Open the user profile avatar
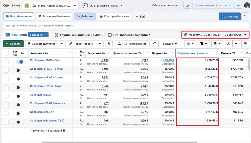251x143 pixels. [x=247, y=5]
